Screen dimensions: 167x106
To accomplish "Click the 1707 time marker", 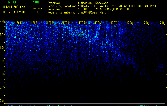I will point(114,23).
